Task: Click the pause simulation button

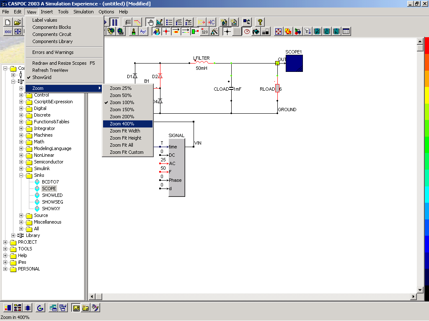Action: coord(115,22)
